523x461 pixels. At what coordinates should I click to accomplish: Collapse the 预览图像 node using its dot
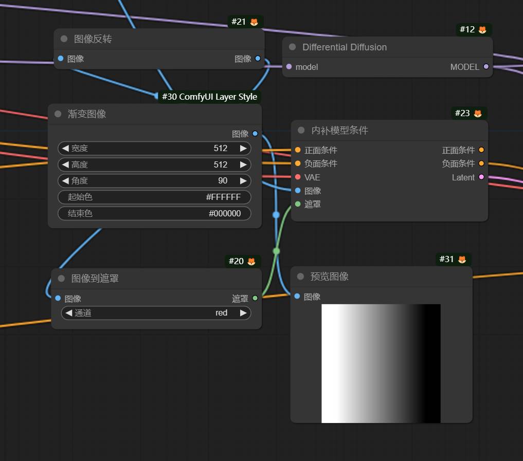click(x=301, y=276)
